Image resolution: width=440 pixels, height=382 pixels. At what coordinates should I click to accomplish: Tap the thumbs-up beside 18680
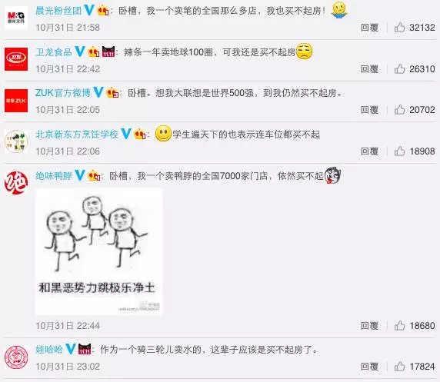399,326
